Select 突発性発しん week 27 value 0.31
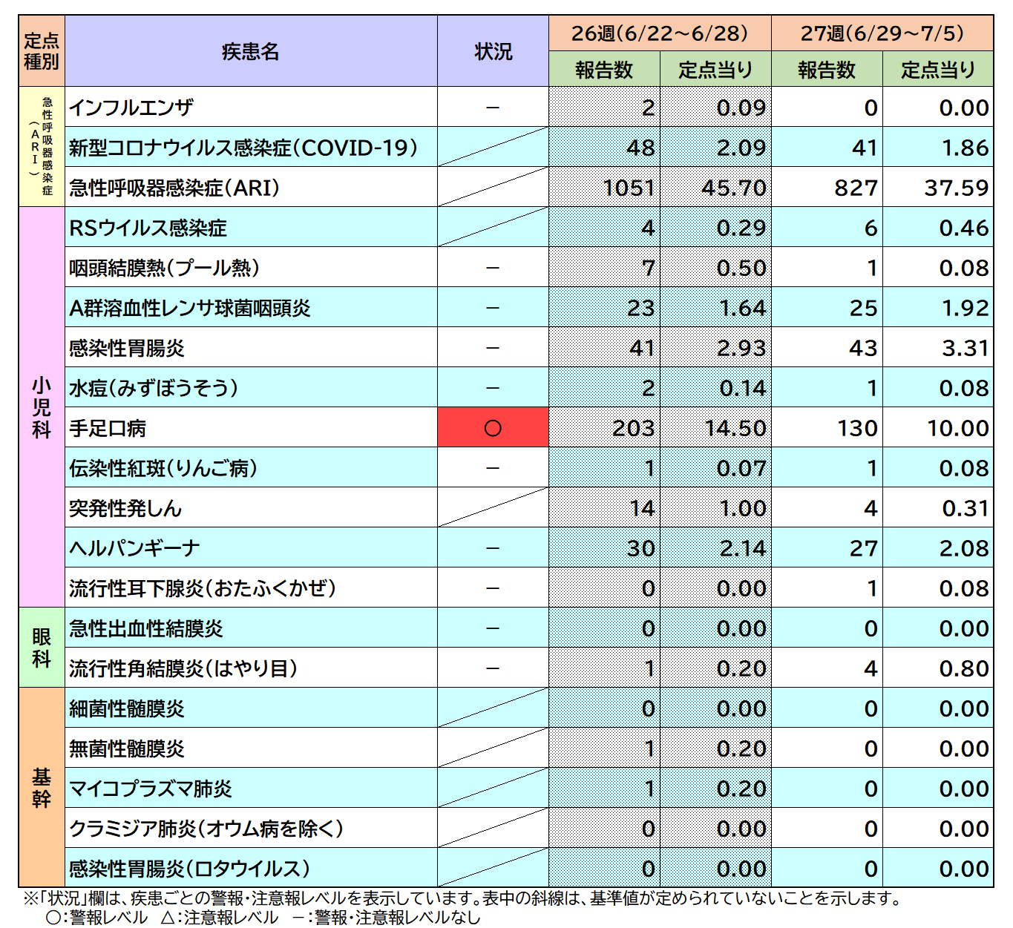This screenshot has width=1013, height=928. [965, 508]
